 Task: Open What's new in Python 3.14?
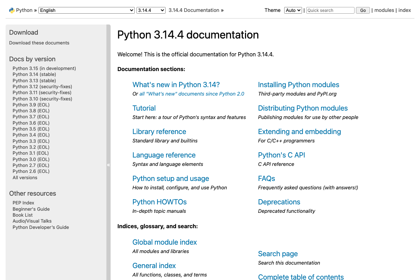pyautogui.click(x=176, y=85)
